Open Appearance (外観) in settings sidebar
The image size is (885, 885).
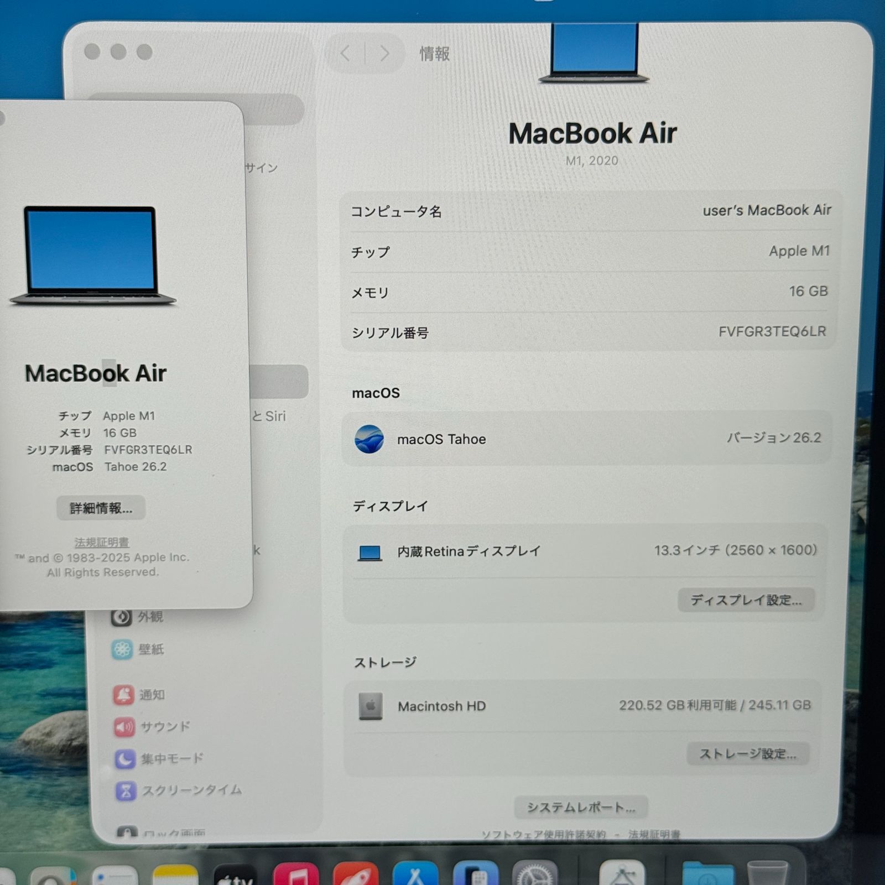[137, 617]
